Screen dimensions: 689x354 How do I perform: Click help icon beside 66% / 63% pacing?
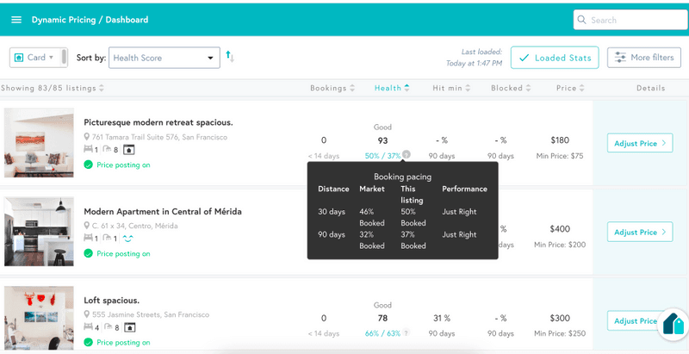point(407,332)
